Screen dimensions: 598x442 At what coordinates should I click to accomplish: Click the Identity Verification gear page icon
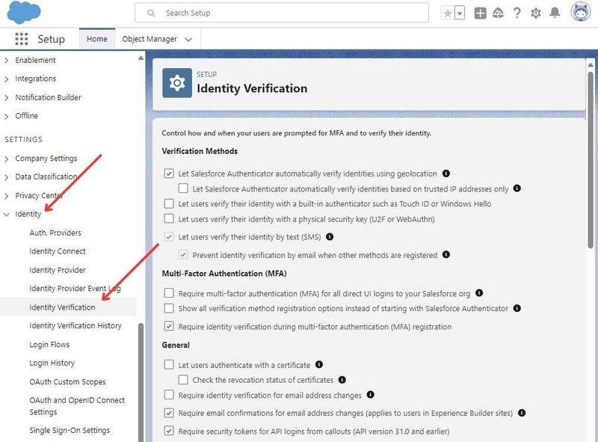click(177, 83)
